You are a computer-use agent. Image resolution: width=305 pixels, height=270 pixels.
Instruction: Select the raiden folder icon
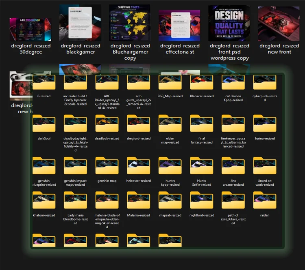click(265, 200)
